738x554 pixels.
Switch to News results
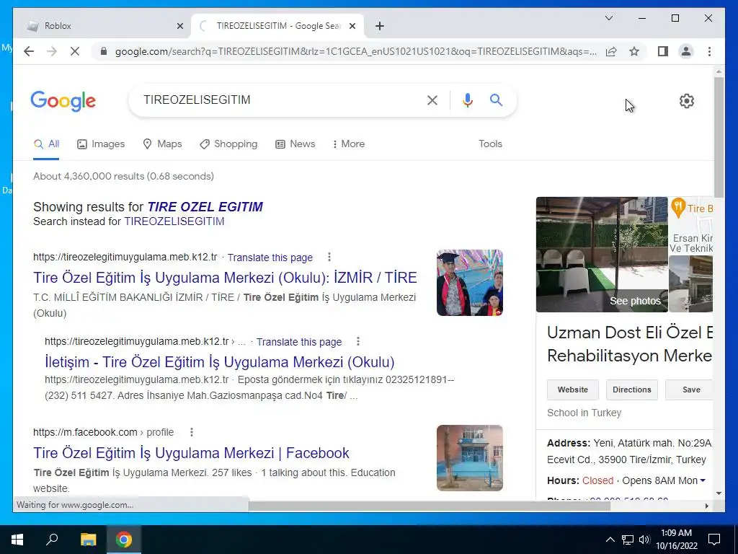(x=295, y=144)
